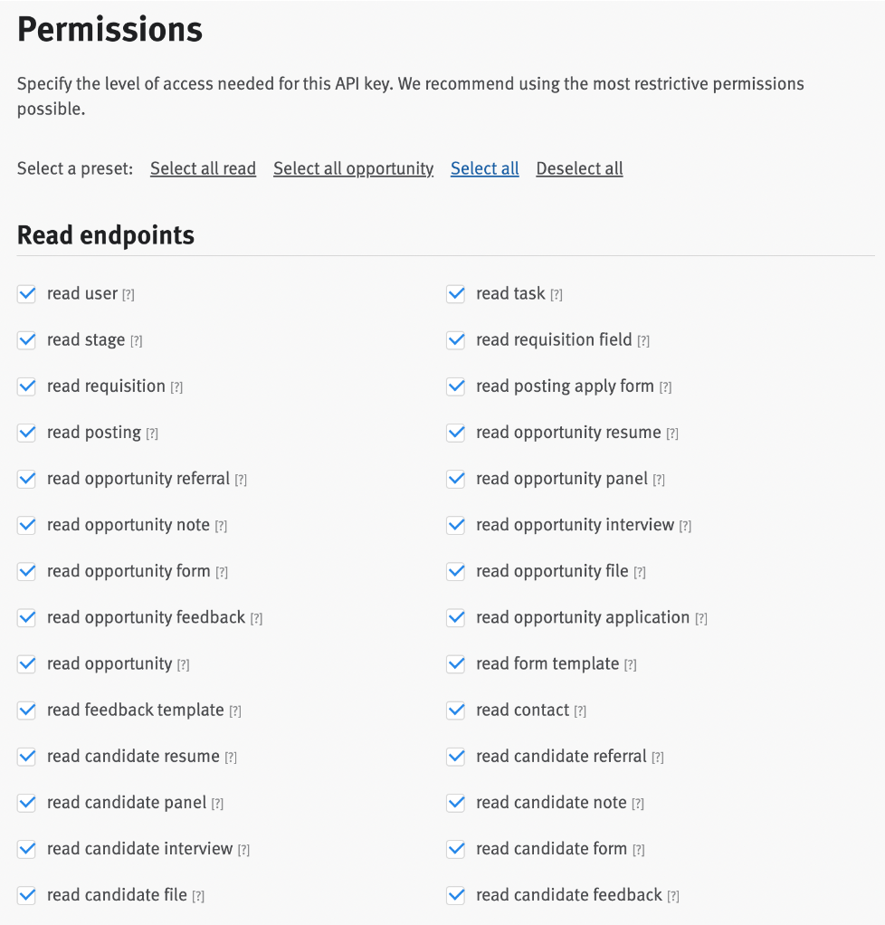
Task: Uncheck the read user checkbox
Action: click(x=27, y=294)
